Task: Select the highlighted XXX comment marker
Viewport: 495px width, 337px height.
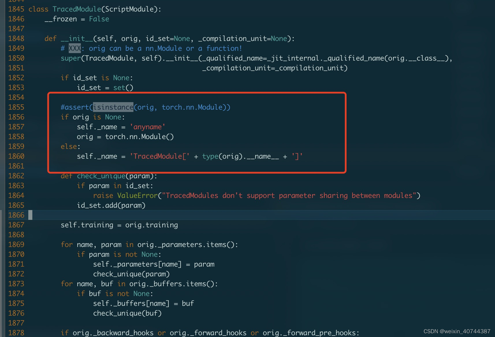Action: [75, 48]
